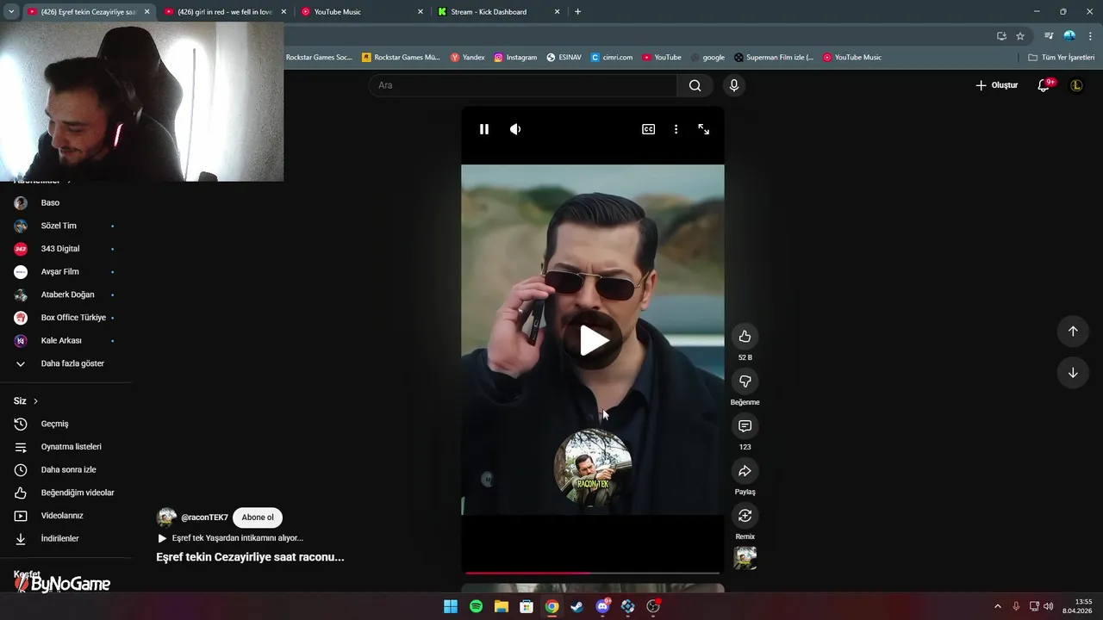
Task: Open the three-dot options on the Short
Action: [x=676, y=129]
